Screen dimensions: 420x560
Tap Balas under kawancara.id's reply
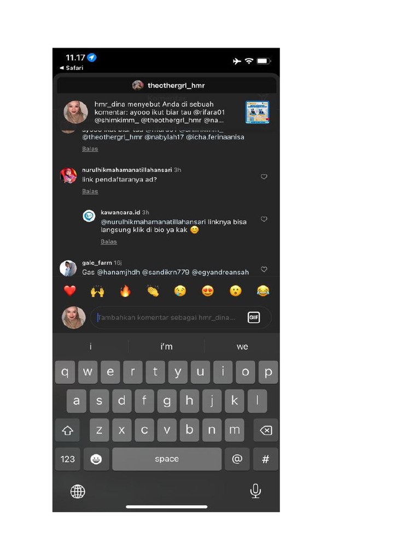(x=109, y=242)
